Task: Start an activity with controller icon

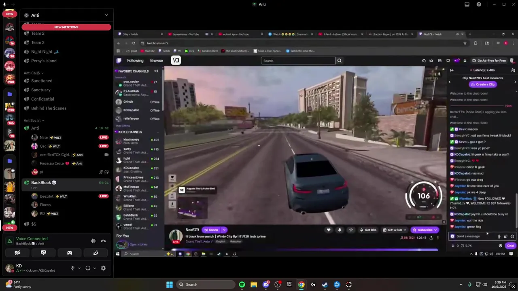Action: [70, 253]
